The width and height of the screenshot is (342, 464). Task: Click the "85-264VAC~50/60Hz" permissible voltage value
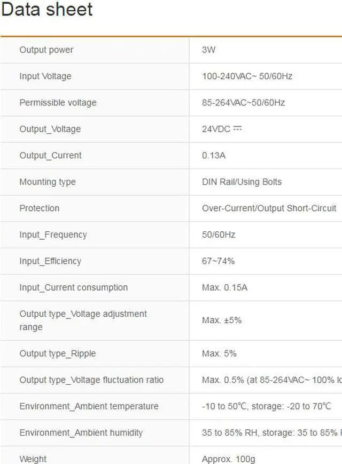click(x=243, y=102)
